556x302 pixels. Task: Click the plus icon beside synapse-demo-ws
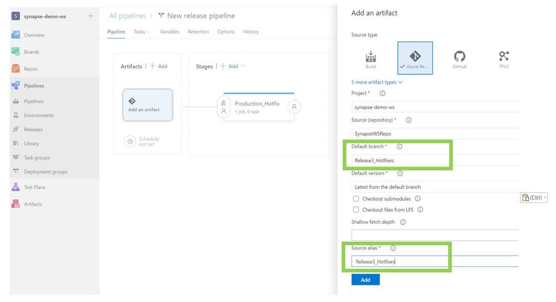[91, 16]
